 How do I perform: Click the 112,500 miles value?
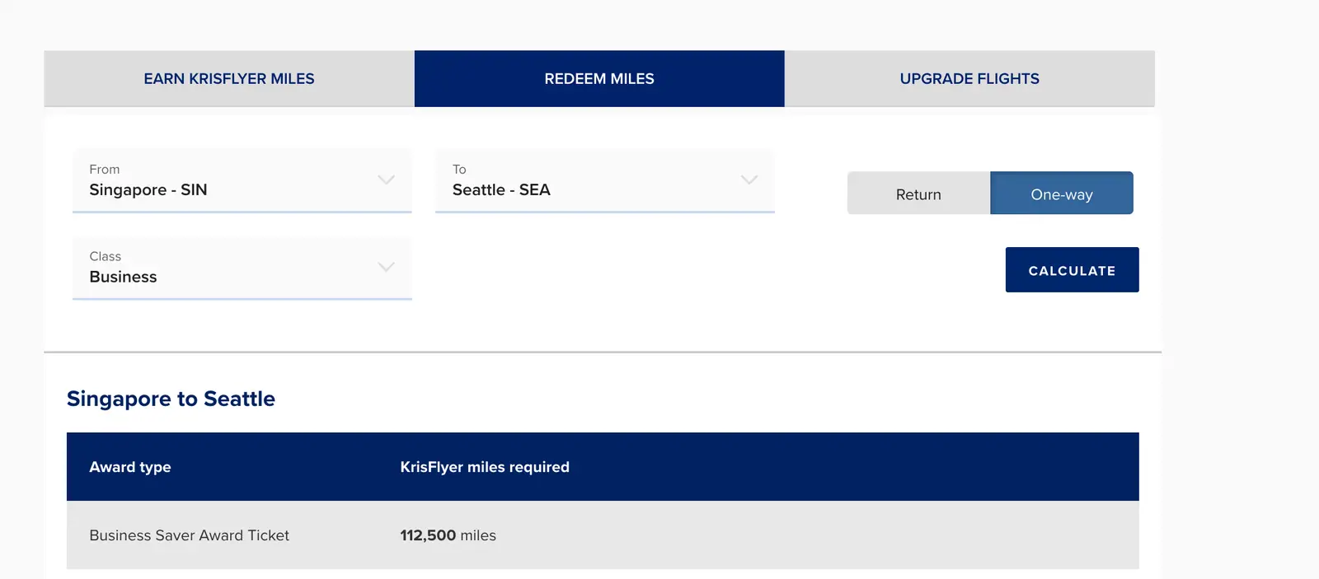(x=448, y=535)
